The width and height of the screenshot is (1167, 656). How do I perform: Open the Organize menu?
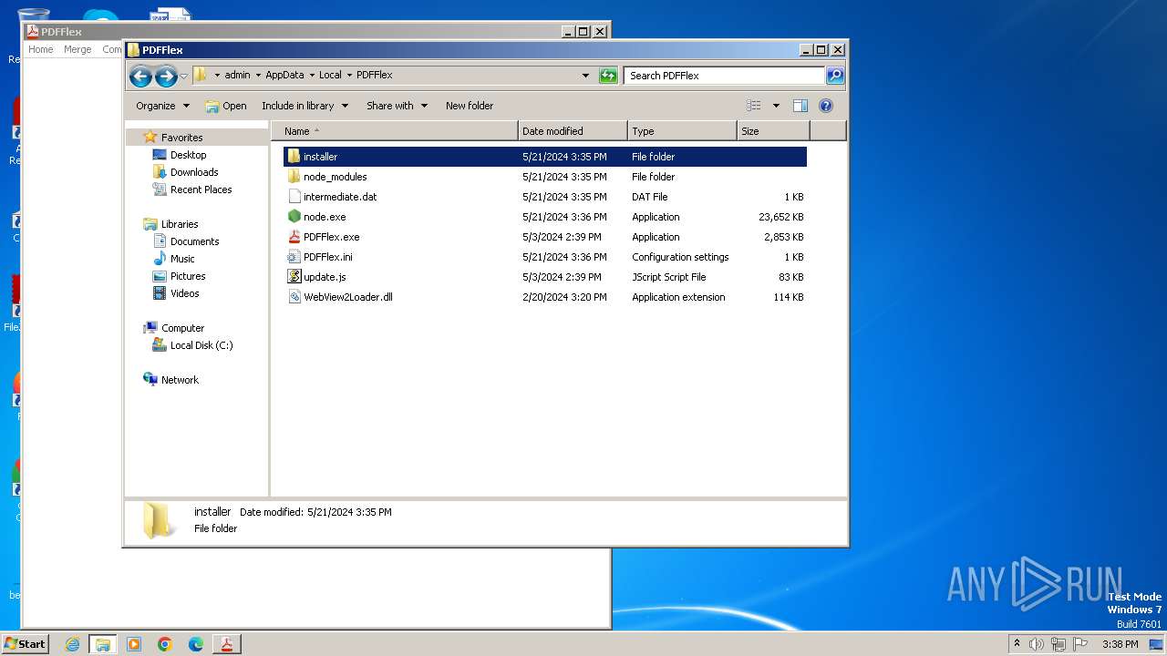(x=163, y=106)
